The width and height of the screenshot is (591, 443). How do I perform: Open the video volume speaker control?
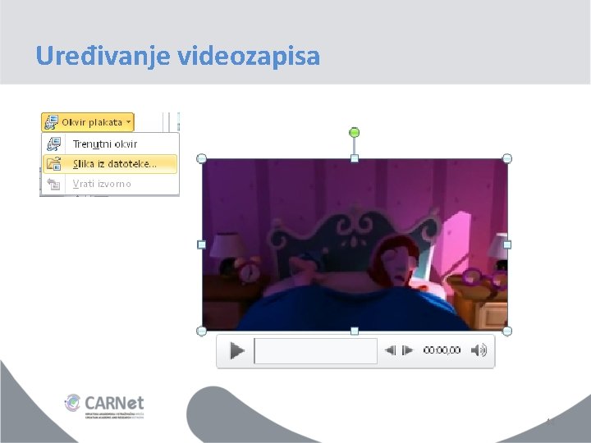(479, 350)
